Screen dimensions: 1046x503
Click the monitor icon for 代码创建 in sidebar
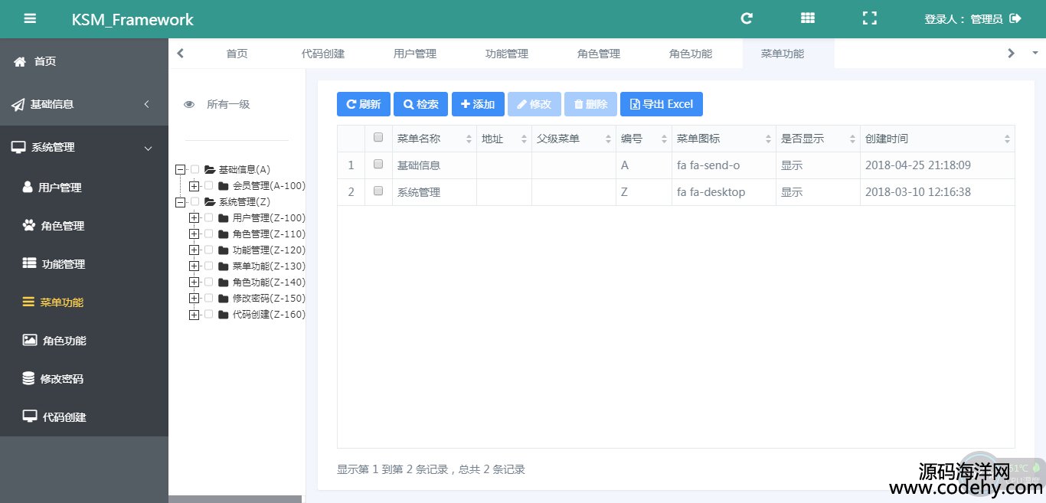30,416
